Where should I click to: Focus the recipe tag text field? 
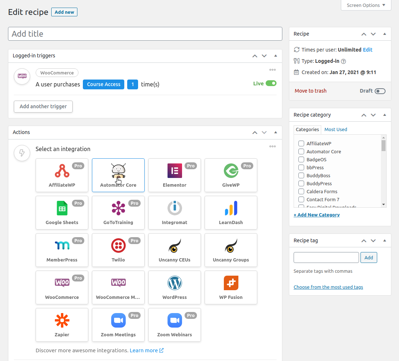coord(326,257)
